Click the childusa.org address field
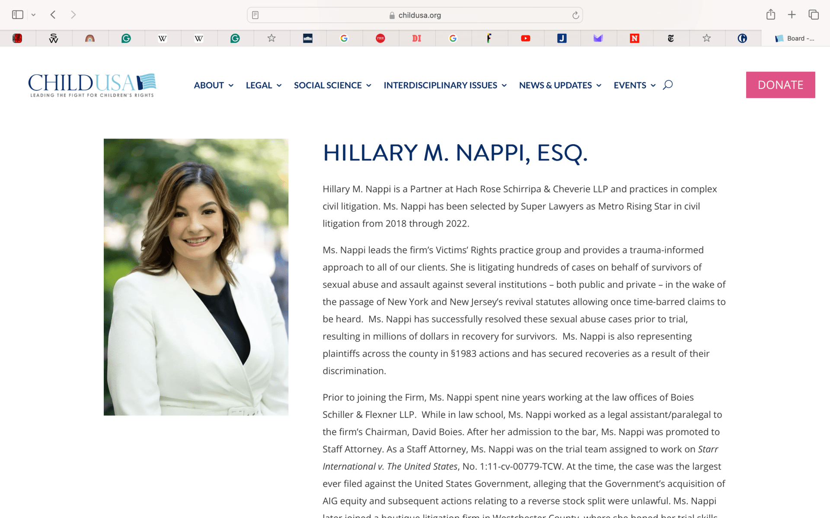Image resolution: width=830 pixels, height=518 pixels. 415,15
